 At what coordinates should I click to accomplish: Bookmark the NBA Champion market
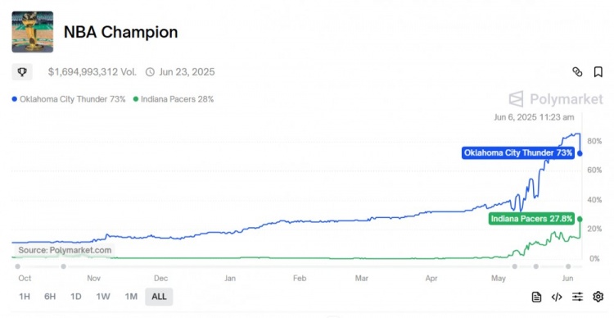tap(598, 72)
